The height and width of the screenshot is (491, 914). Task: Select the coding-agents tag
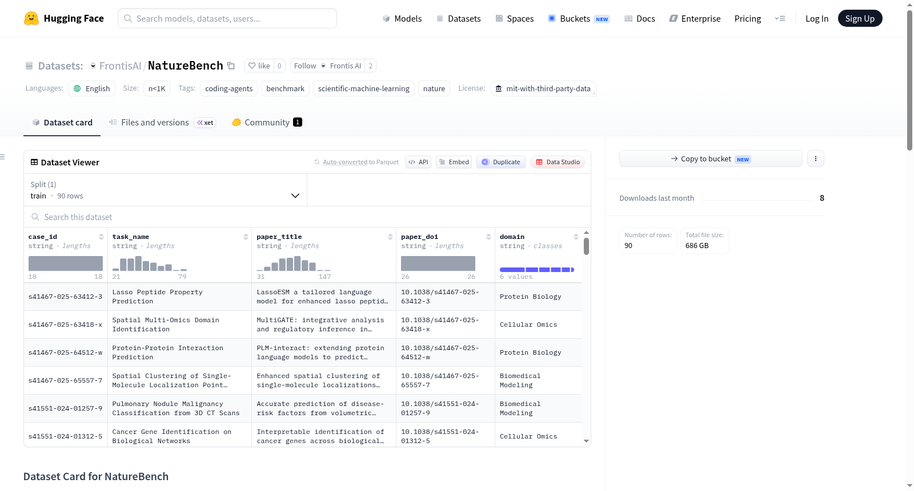tap(228, 88)
